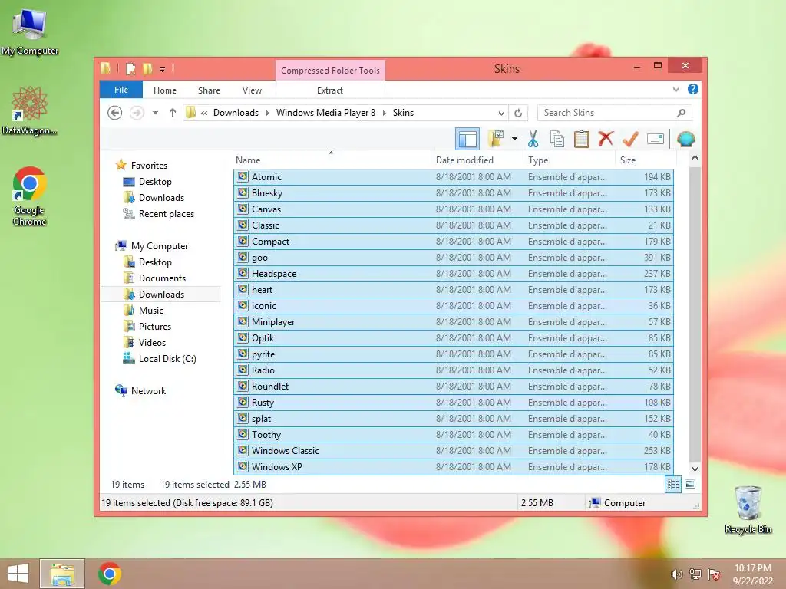
Task: Select the Compressed Folder Tools contextual tab
Action: (x=330, y=70)
